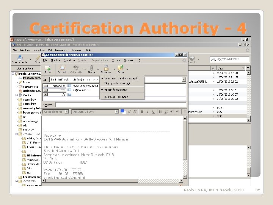
Task: Click the Indesiderata flame folder icon
Action: coord(20,91)
